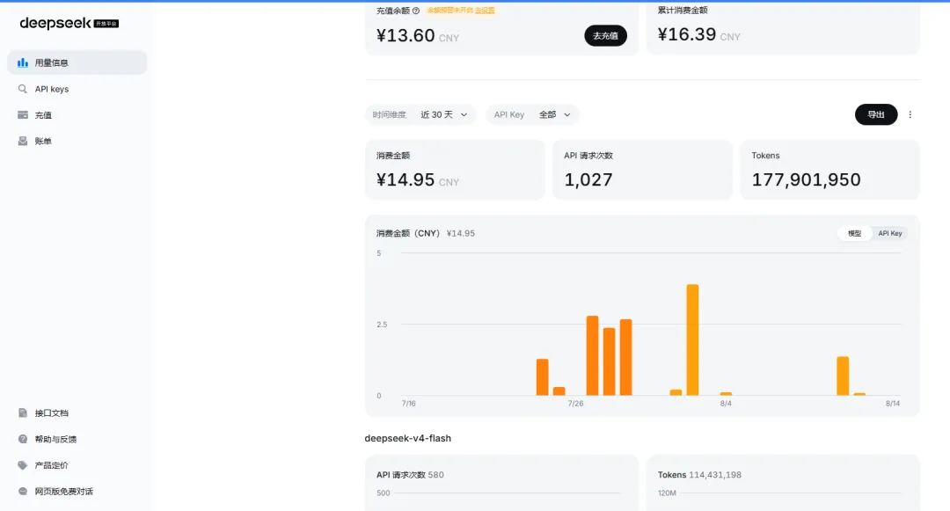This screenshot has height=511, width=950.
Task: Select the tallest orange bar in spending chart
Action: 692,339
